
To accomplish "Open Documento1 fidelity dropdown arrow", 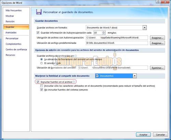I will tap(135, 76).
